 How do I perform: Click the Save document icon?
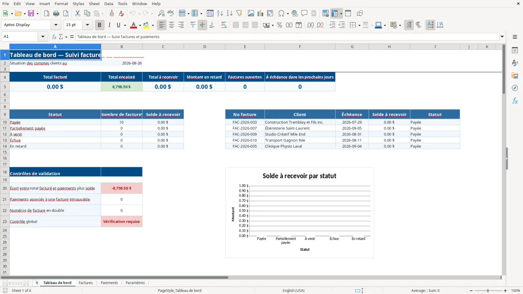[x=31, y=14]
